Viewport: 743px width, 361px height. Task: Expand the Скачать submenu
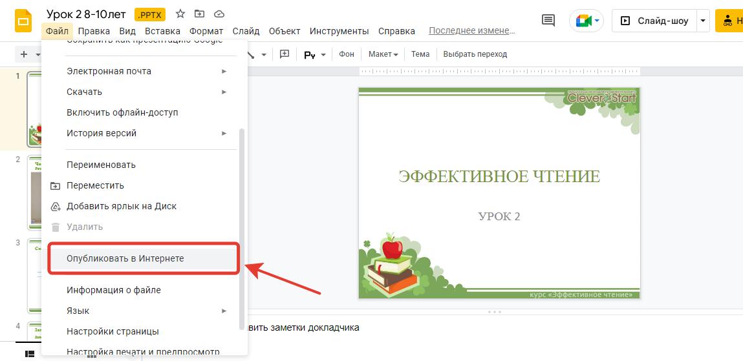click(144, 92)
